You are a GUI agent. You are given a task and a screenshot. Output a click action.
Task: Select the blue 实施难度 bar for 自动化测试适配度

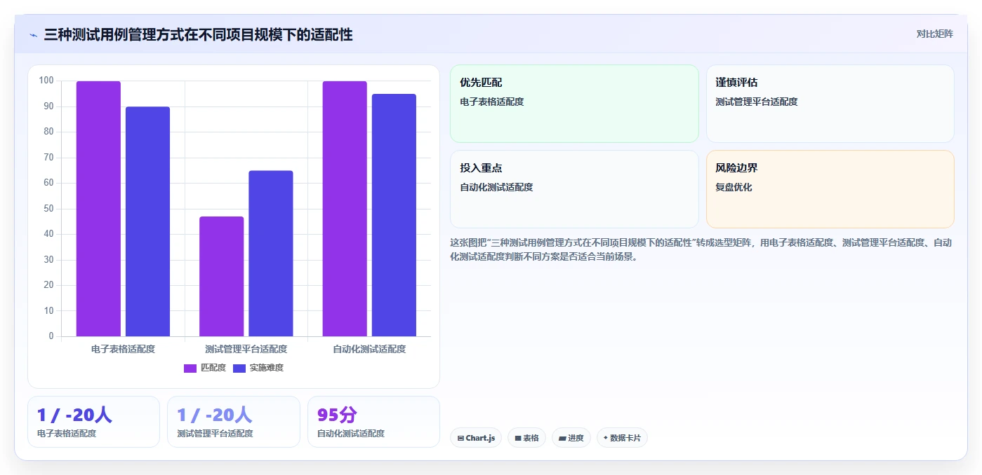(x=394, y=215)
